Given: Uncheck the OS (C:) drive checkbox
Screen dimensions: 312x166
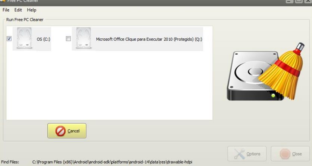Looking at the screenshot, I should pyautogui.click(x=9, y=38).
